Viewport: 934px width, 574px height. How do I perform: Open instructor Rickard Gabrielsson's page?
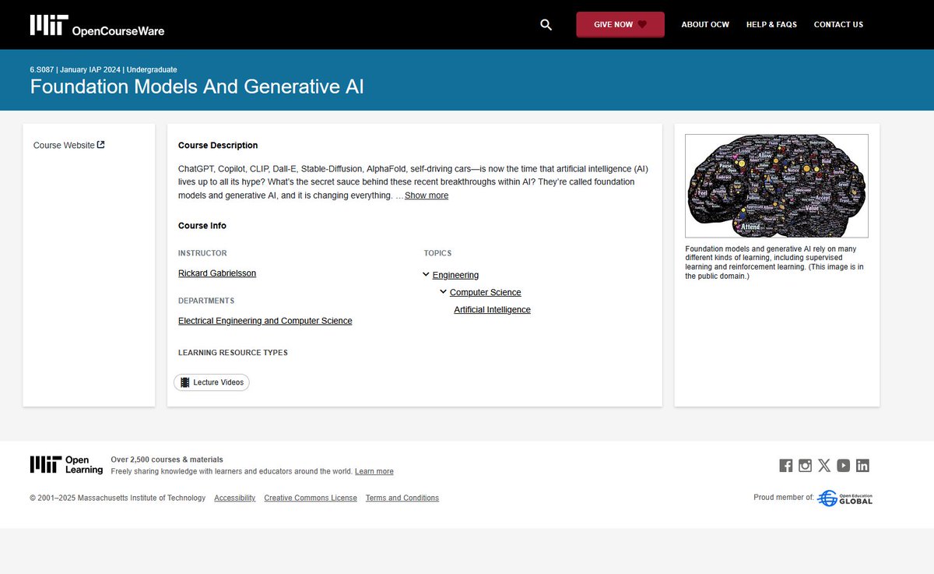[x=216, y=273]
